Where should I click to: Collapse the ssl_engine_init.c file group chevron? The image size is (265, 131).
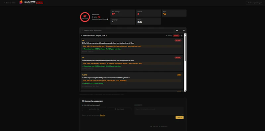[81, 36]
